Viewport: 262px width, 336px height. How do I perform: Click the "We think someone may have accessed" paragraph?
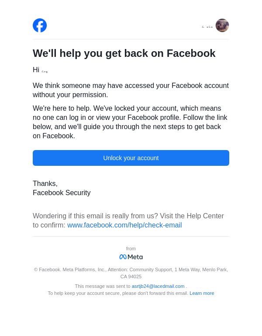(131, 90)
